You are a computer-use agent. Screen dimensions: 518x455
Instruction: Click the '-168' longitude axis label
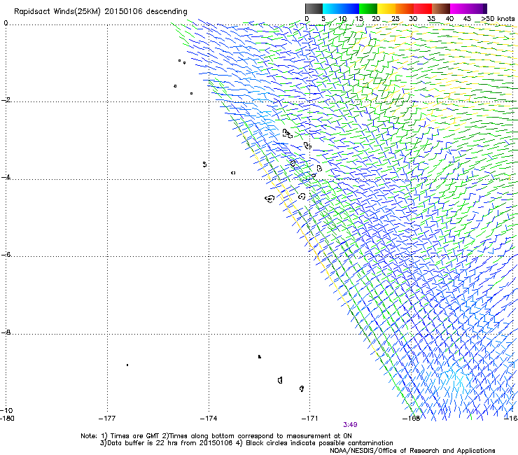click(x=412, y=419)
